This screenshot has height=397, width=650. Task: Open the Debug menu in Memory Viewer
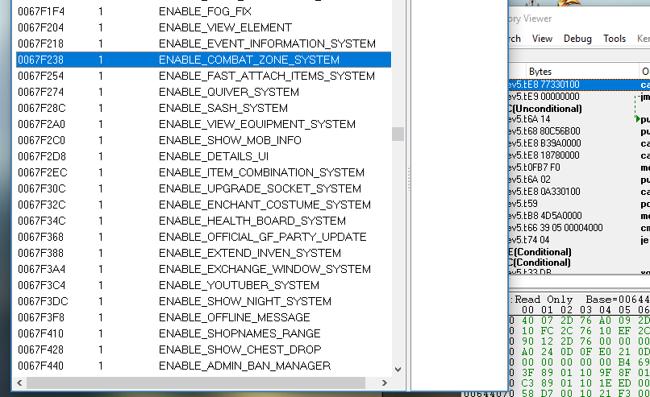point(577,39)
